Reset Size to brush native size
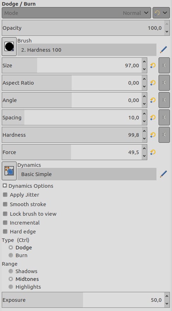The width and height of the screenshot is (172, 311). click(153, 66)
